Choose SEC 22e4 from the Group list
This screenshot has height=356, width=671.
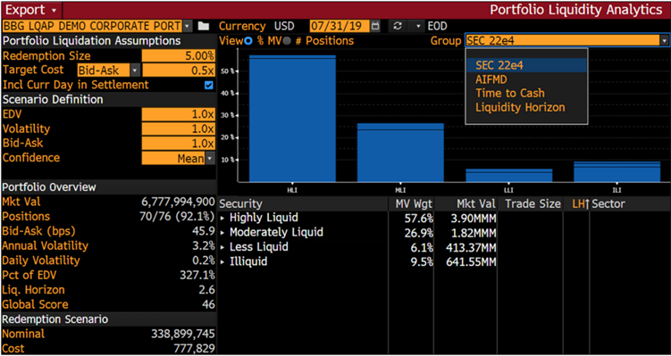click(526, 65)
